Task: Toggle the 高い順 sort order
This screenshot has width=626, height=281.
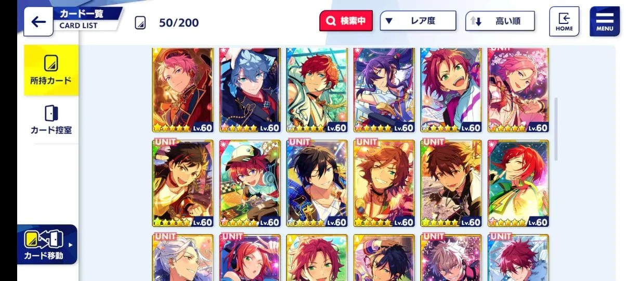Action: click(x=500, y=21)
